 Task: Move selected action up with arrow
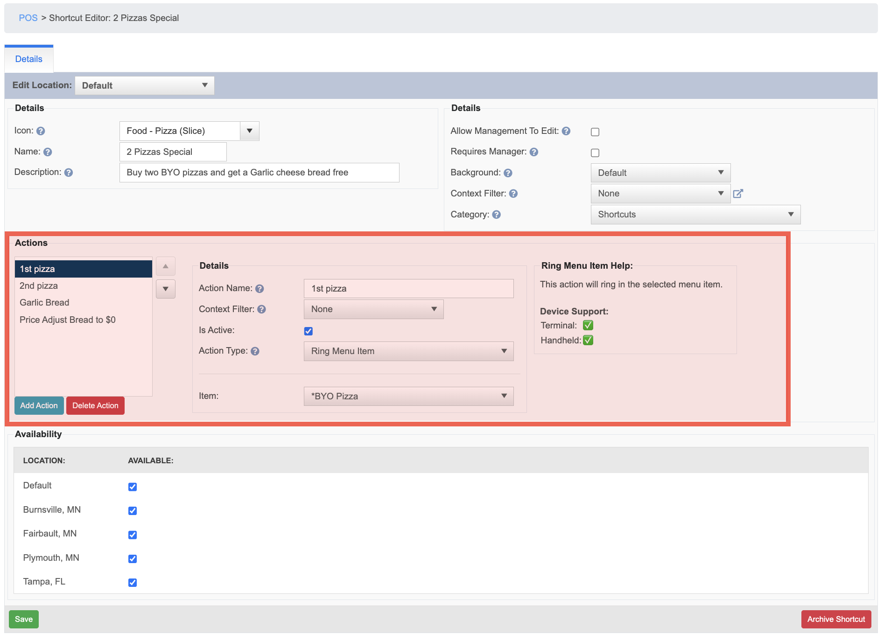click(166, 266)
